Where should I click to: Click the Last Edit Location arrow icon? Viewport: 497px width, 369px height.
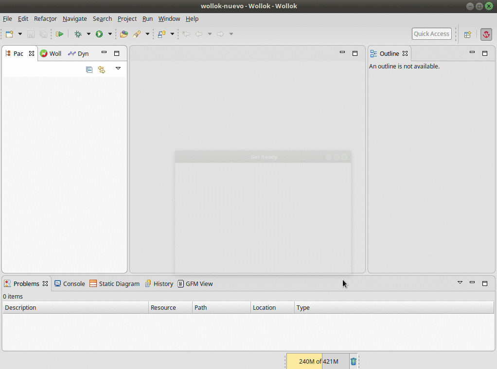pos(186,34)
